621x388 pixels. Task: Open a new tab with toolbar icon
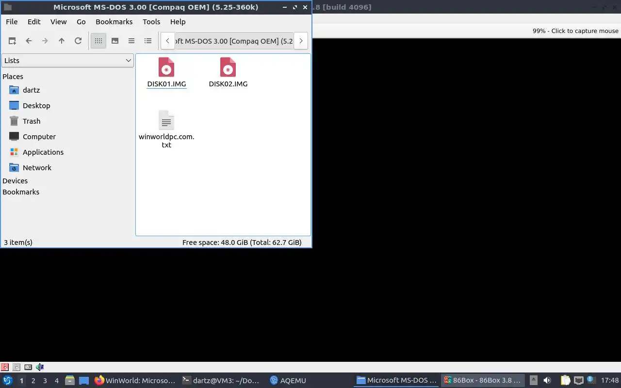click(12, 41)
